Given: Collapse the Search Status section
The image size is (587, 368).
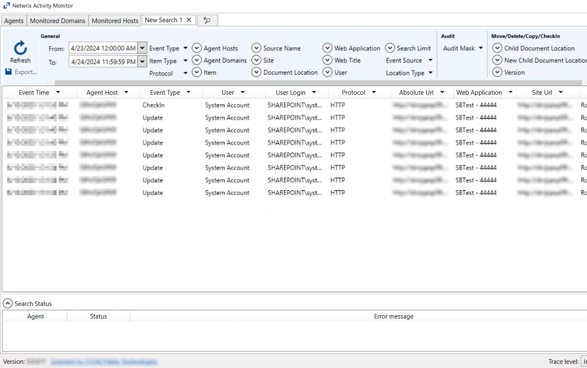Looking at the screenshot, I should pyautogui.click(x=8, y=303).
